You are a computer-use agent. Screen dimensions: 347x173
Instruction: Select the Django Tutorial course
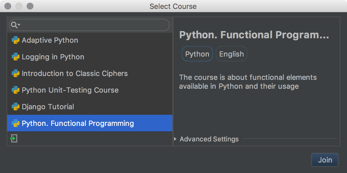coord(90,107)
